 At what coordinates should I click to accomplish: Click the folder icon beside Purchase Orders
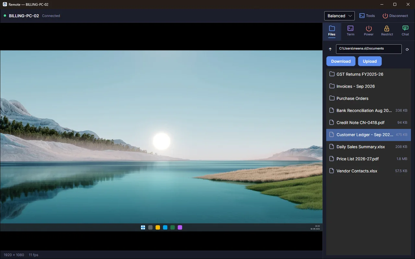click(332, 98)
